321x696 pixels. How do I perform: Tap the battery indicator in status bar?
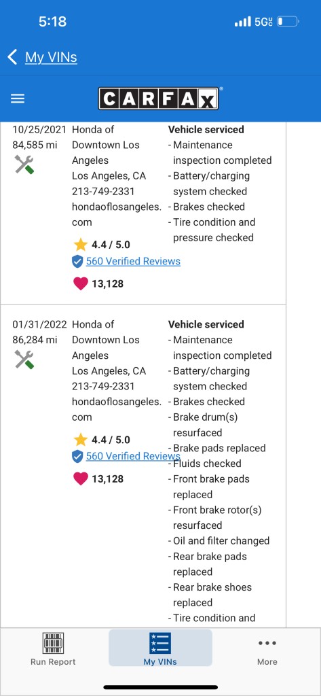coord(288,22)
